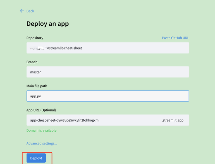Place cursor on the 'app.py' text
This screenshot has height=164, width=215.
pyautogui.click(x=35, y=96)
